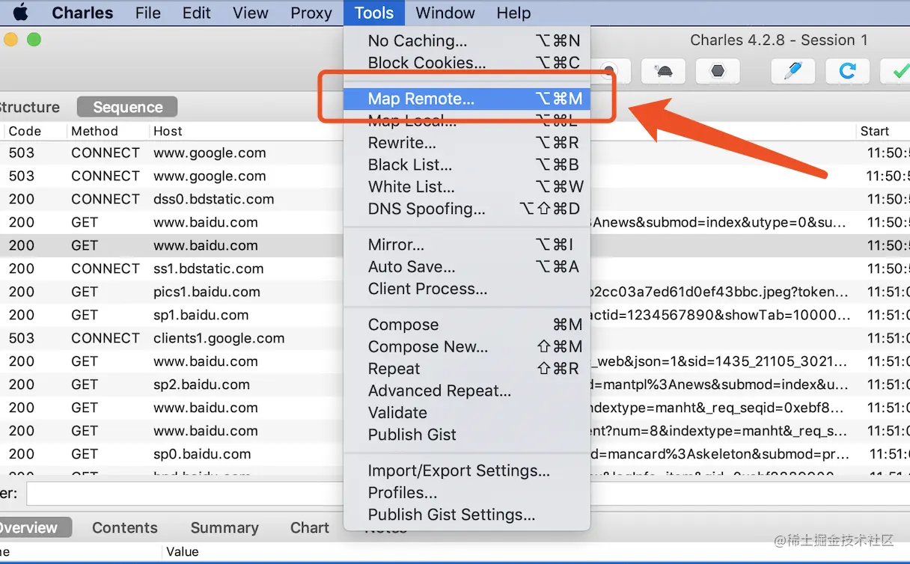The height and width of the screenshot is (564, 910).
Task: Select Auto Save... menu entry
Action: [467, 267]
